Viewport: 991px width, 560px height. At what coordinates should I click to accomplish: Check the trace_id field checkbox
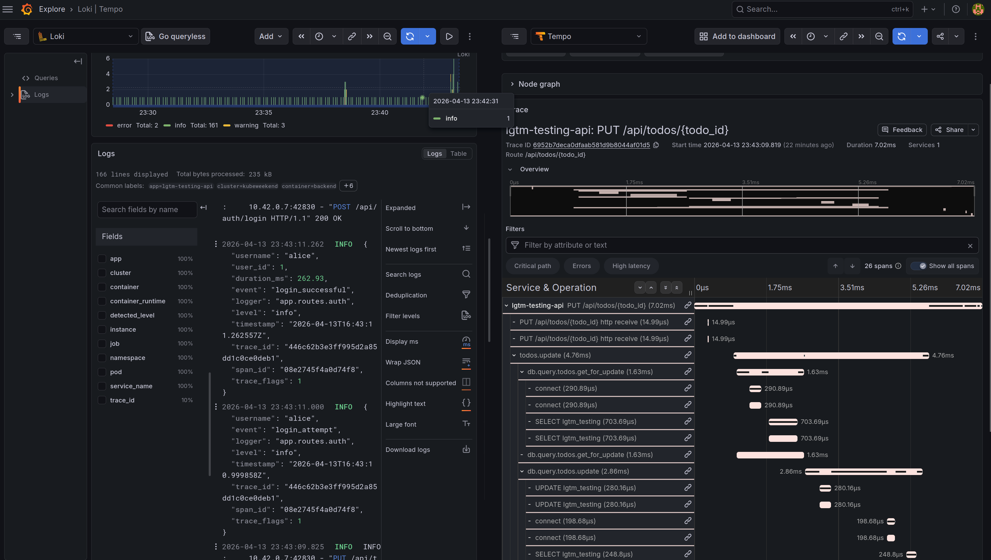click(x=102, y=400)
